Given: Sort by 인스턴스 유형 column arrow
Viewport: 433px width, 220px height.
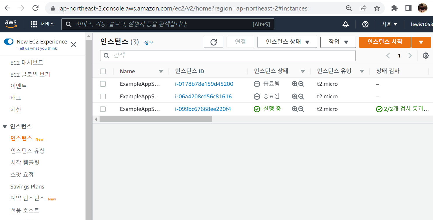Looking at the screenshot, I should point(362,71).
